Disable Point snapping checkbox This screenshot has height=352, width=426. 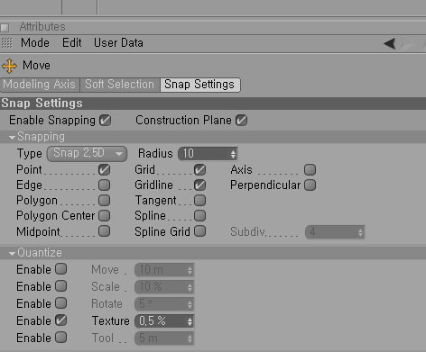tap(104, 170)
